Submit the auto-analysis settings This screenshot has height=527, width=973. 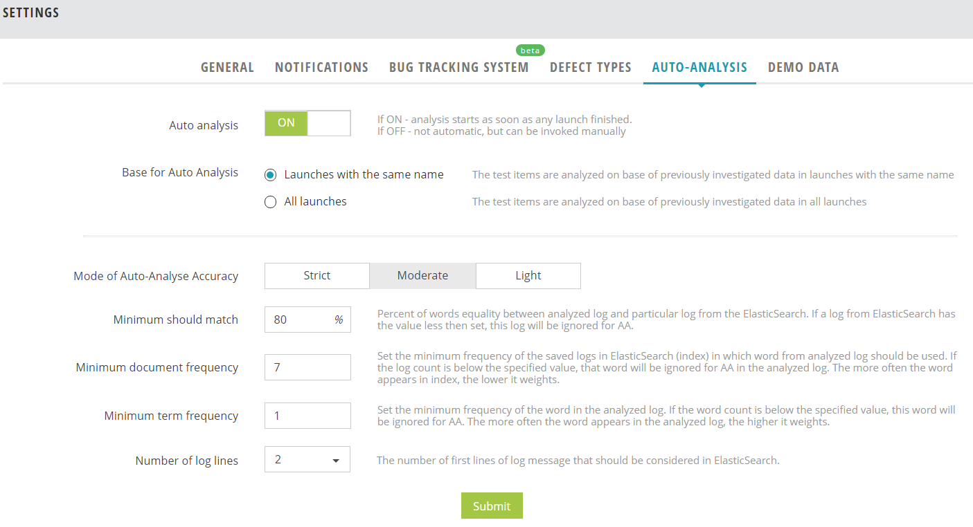(x=492, y=506)
